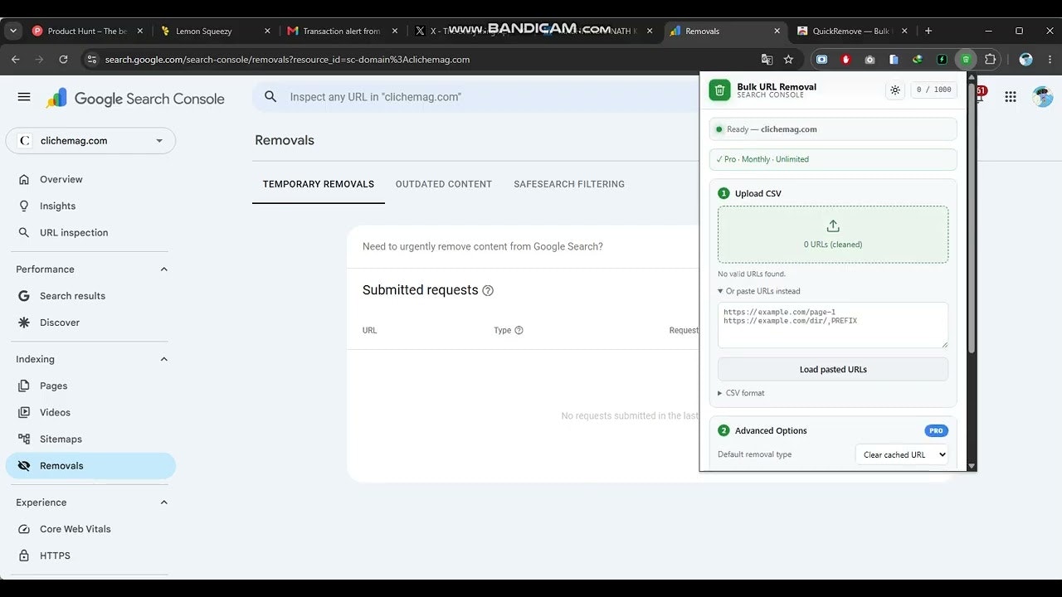Collapse 'Or paste URLs instead' disclosure
1062x597 pixels.
[758, 291]
